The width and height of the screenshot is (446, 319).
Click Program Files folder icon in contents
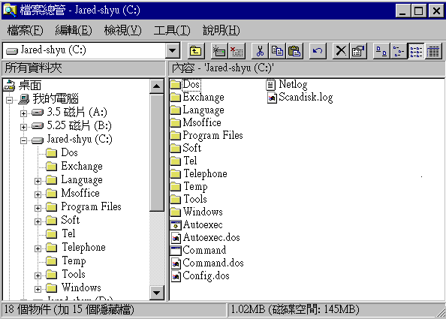(x=176, y=136)
